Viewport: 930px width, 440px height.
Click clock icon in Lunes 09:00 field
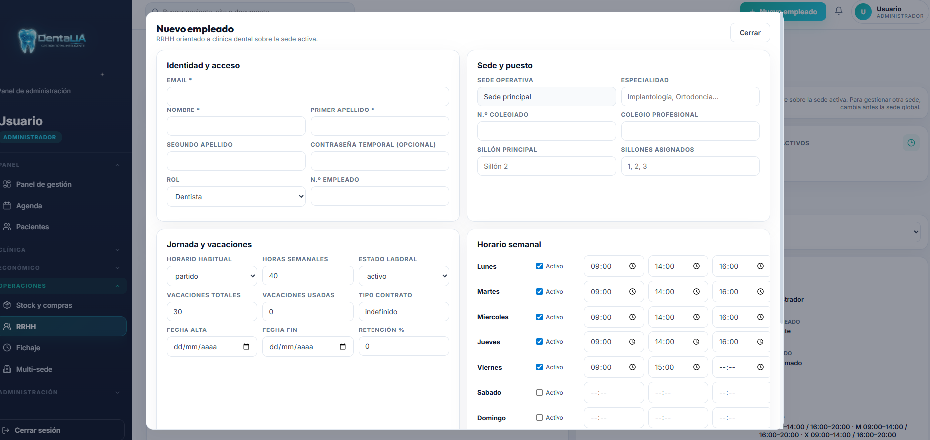(632, 266)
